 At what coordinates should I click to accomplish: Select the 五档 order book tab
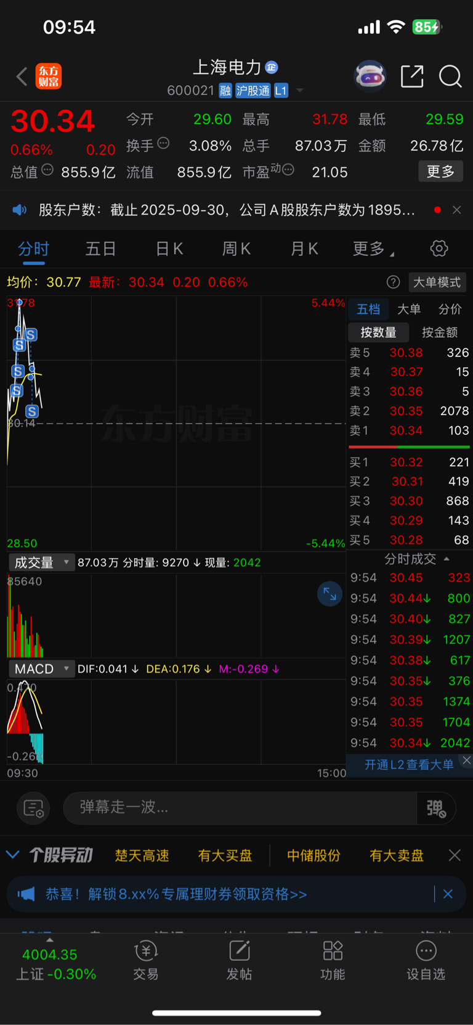368,309
